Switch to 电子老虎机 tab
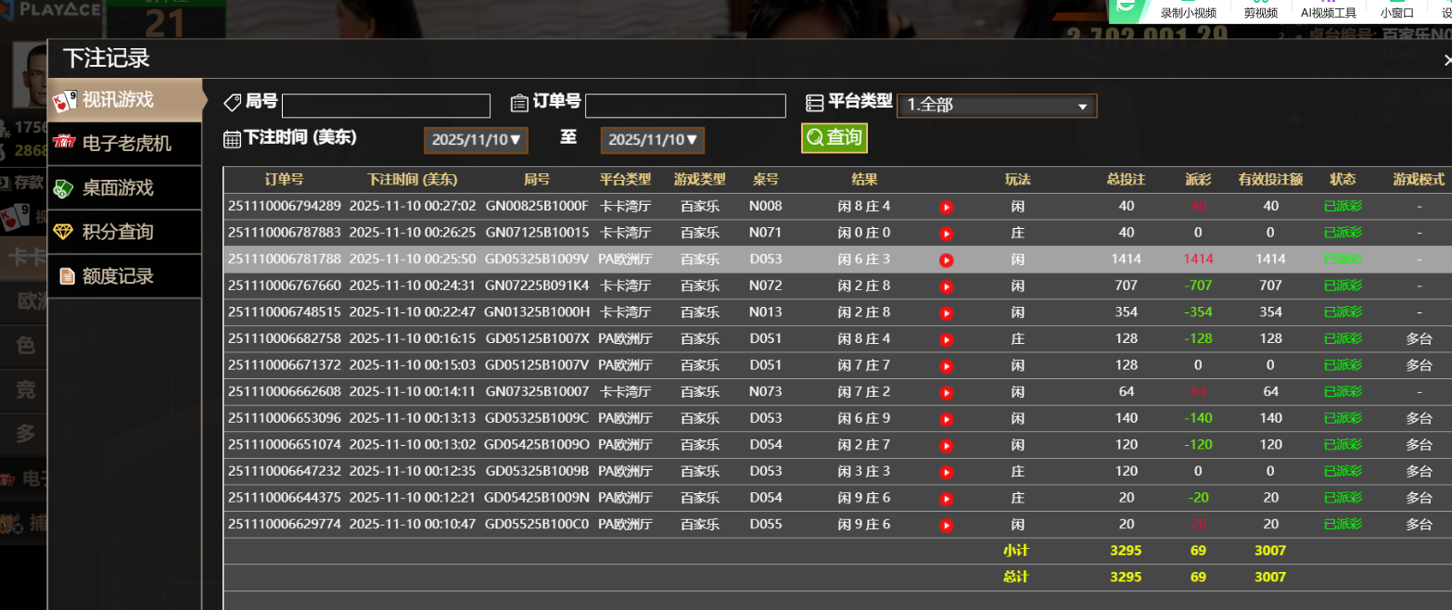The image size is (1452, 610). pos(125,144)
